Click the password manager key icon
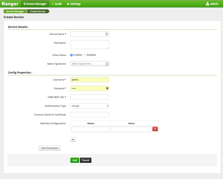The image size is (223, 179). [107, 89]
